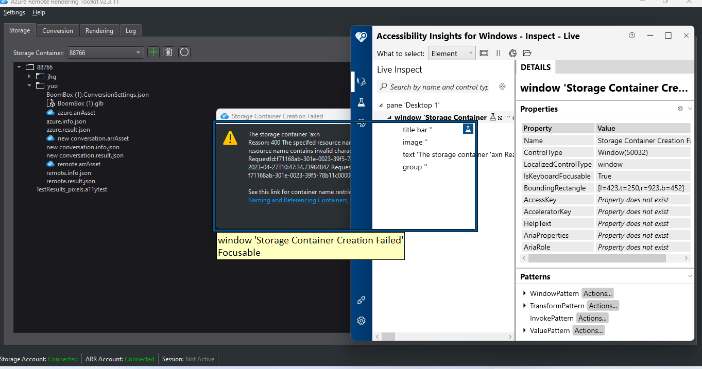Delete the selected storage container via trash icon
Screen dimensions: 702x369
168,52
